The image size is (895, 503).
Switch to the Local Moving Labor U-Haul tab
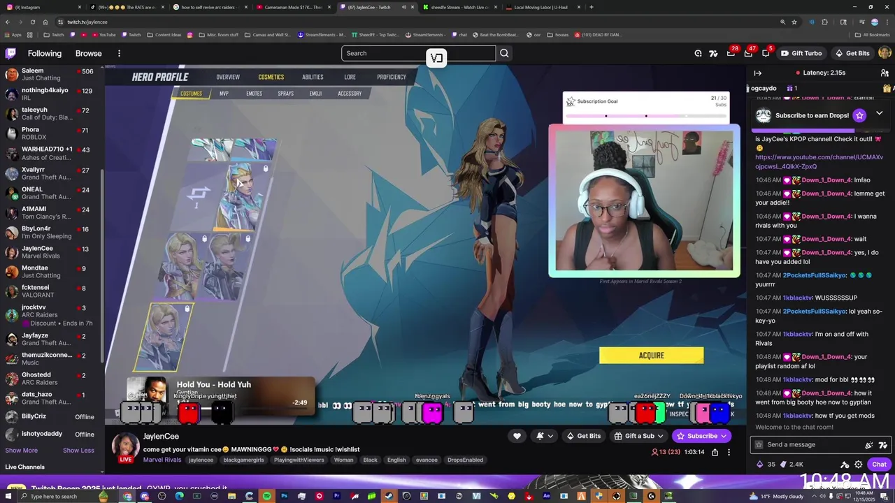coord(542,7)
